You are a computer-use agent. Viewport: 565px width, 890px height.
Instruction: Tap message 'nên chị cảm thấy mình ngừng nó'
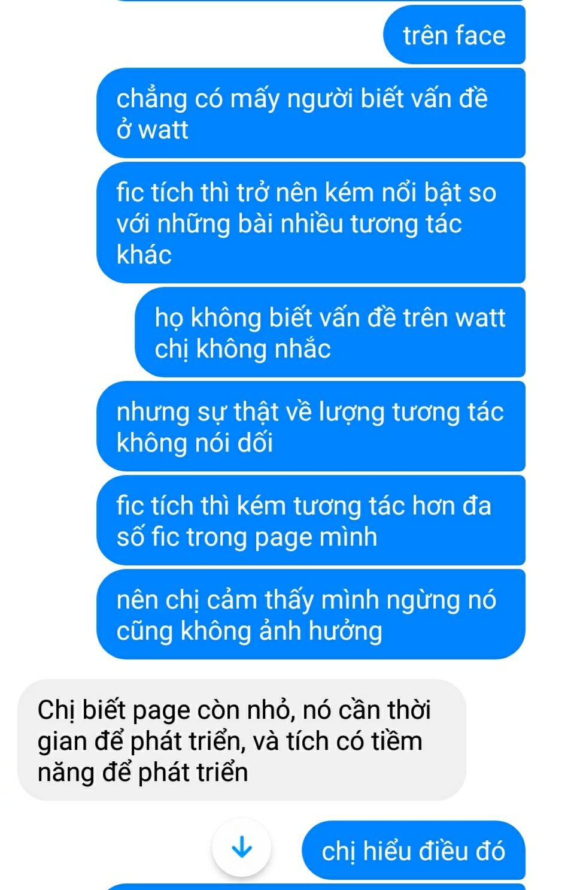click(x=311, y=614)
